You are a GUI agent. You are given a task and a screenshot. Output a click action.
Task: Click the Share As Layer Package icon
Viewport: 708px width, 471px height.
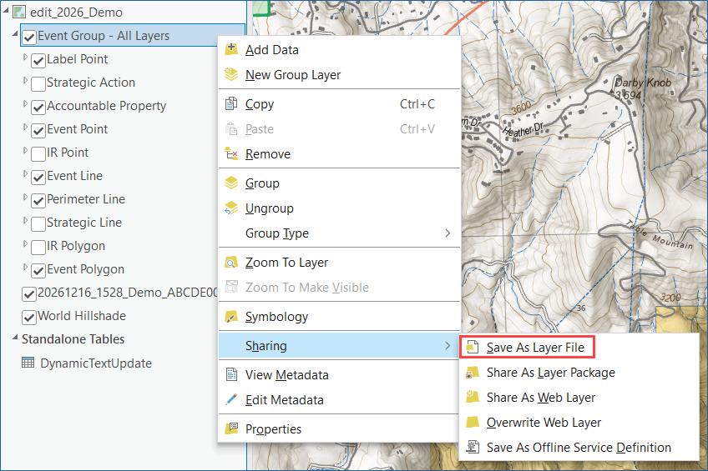[473, 373]
